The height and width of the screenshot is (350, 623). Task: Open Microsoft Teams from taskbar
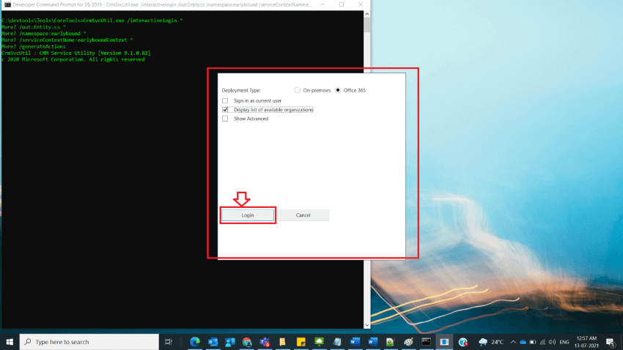(x=265, y=342)
